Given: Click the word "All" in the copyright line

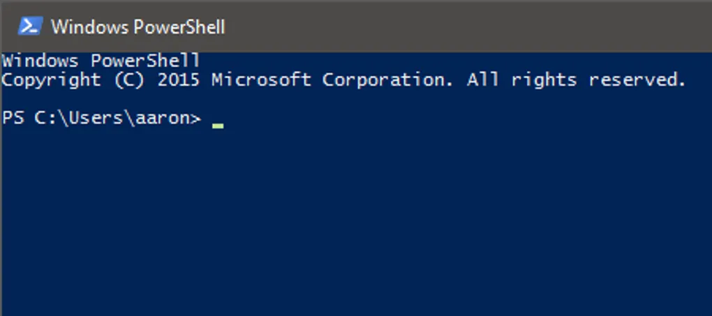Looking at the screenshot, I should tap(483, 80).
